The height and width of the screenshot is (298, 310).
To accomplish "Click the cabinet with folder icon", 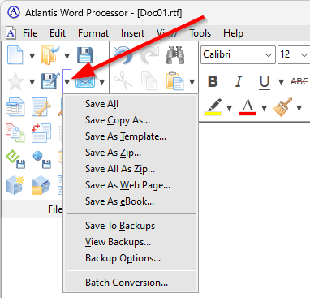I will coord(41,186).
